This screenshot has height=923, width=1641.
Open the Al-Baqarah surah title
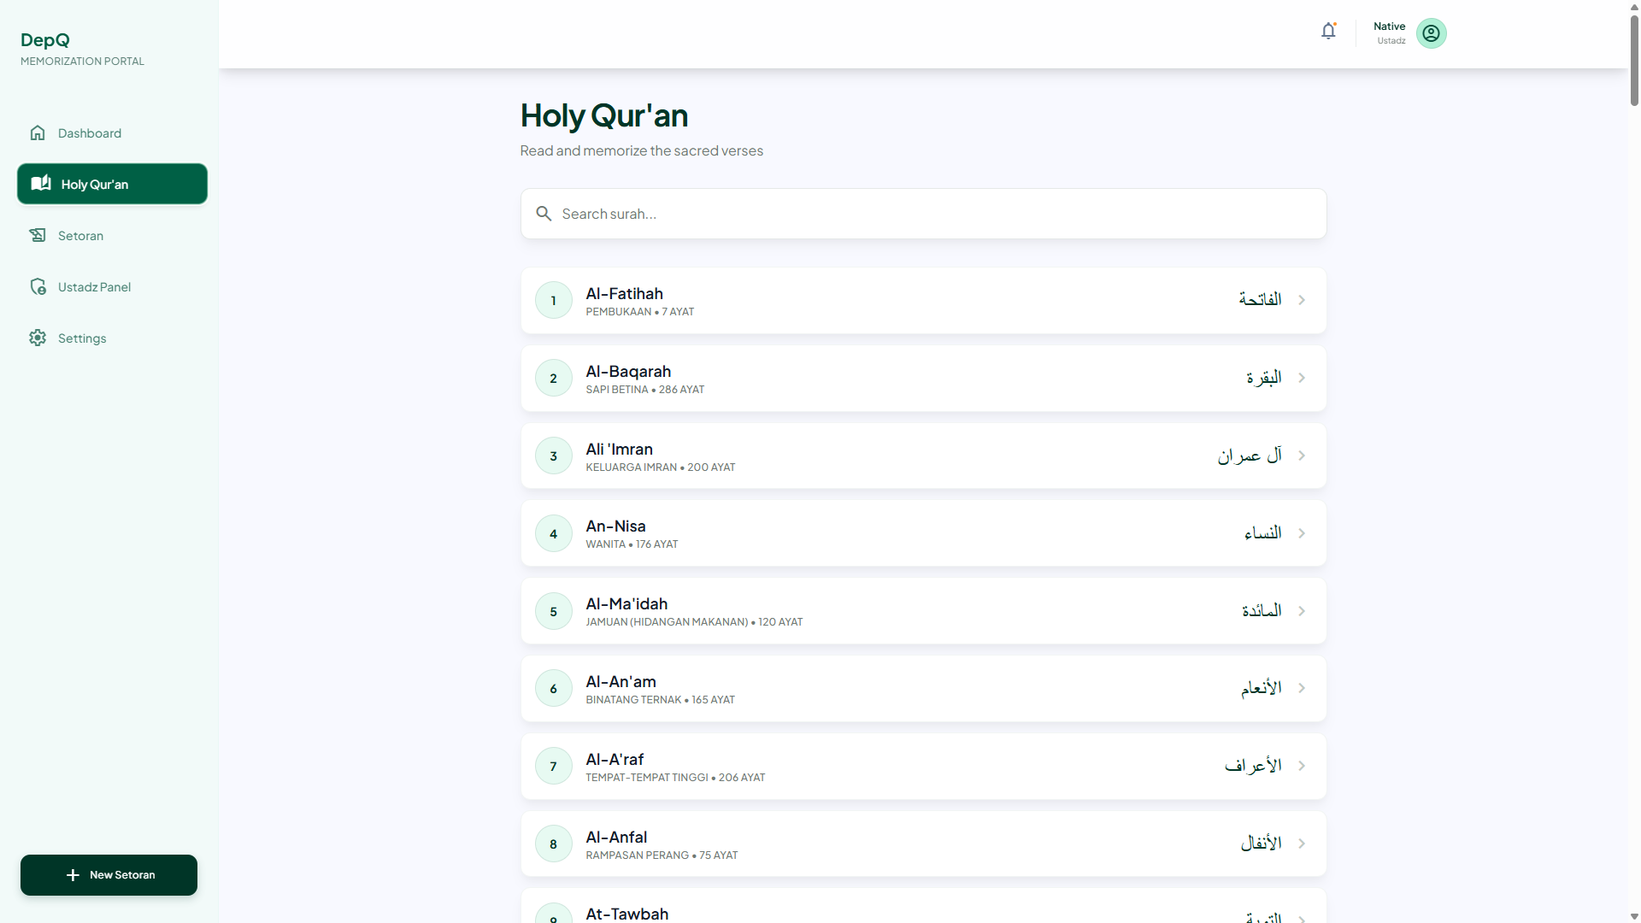[x=628, y=371]
